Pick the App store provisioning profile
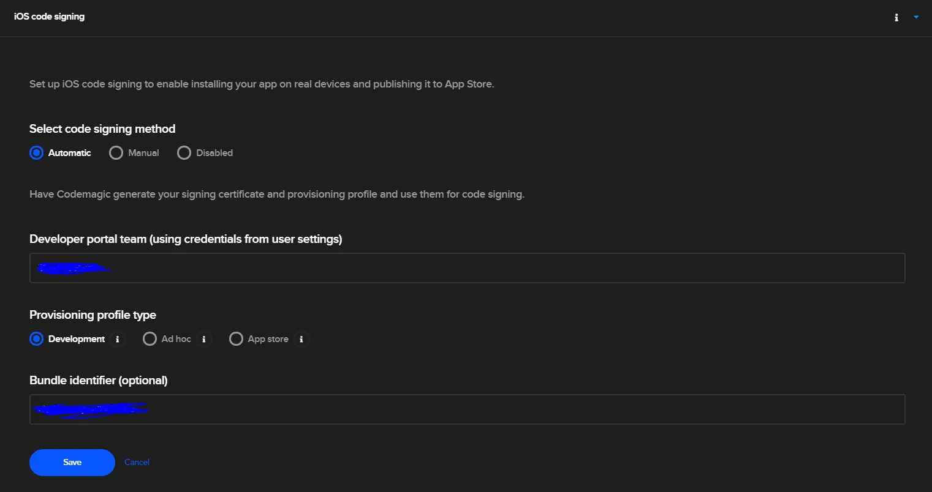This screenshot has height=492, width=932. 236,339
